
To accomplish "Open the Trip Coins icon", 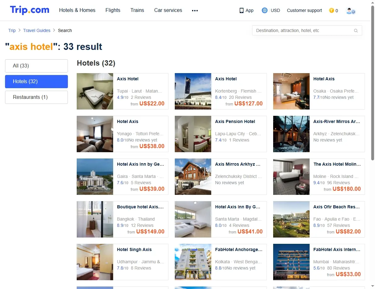I will (x=332, y=10).
